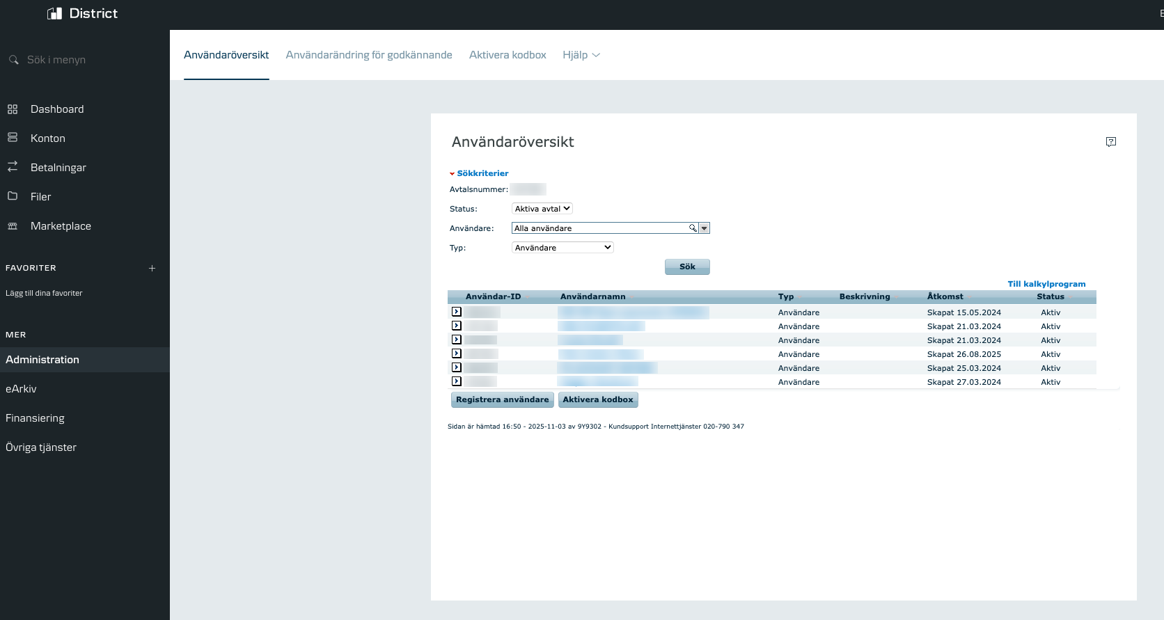Image resolution: width=1164 pixels, height=620 pixels.
Task: Go to Marketplace in the sidebar
Action: click(61, 226)
